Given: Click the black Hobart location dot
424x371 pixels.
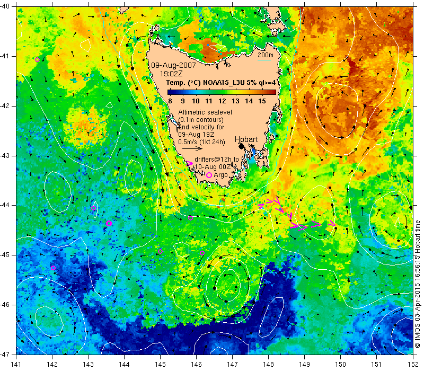Looking at the screenshot, I should pos(241,146).
